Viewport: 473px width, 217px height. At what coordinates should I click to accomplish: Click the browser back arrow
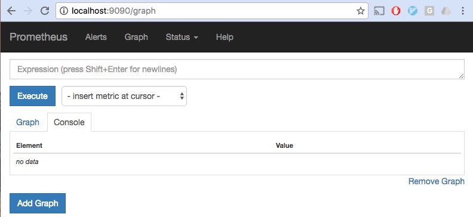pyautogui.click(x=11, y=11)
